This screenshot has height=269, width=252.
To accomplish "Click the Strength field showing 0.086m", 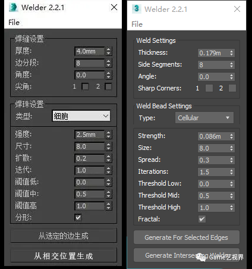I will tap(213, 136).
